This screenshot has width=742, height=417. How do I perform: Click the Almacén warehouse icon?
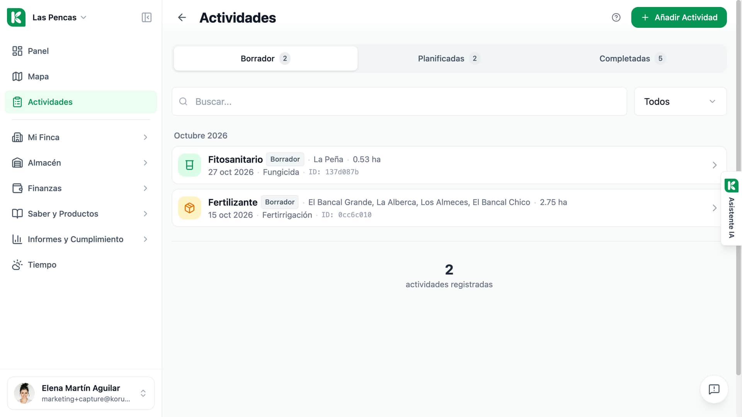17,163
